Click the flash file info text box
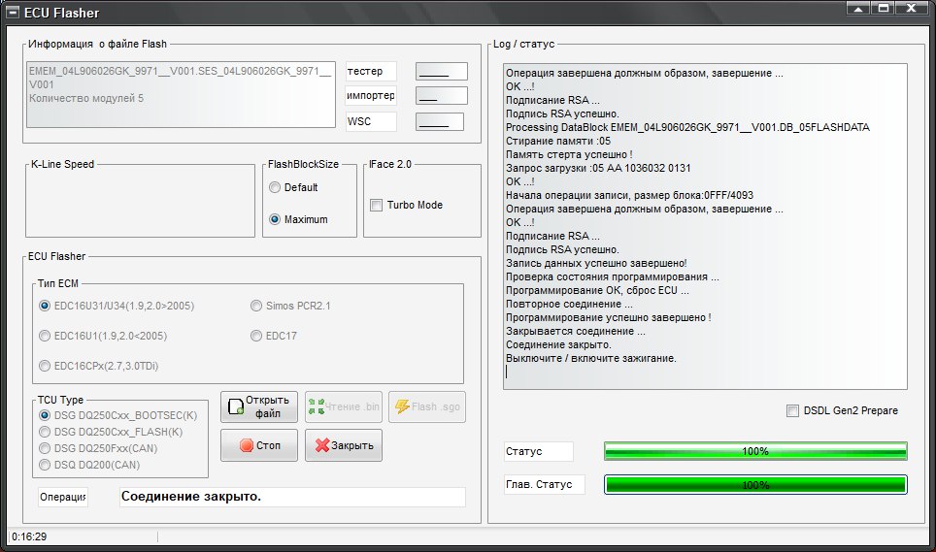 tap(181, 94)
